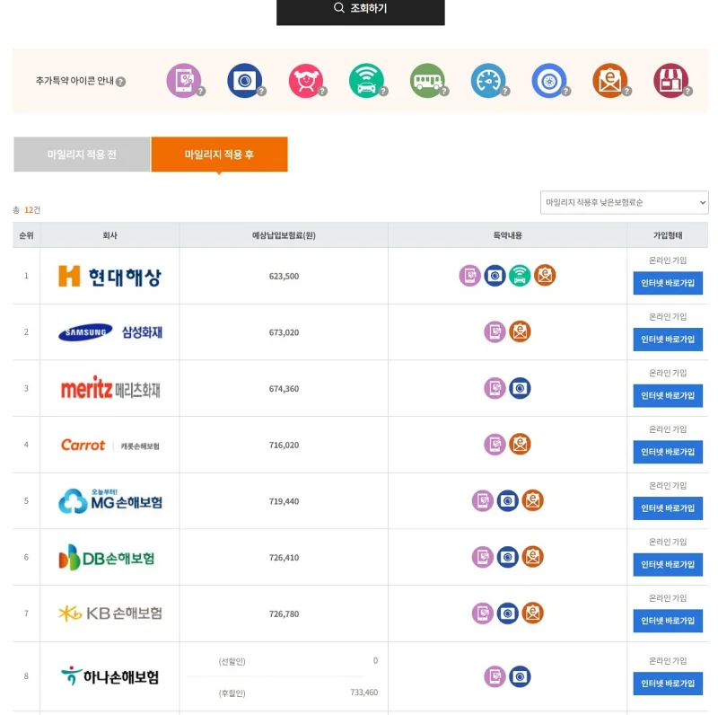
Task: Click 인터넷 바로가입 for 메리츠화재
Action: (x=668, y=395)
